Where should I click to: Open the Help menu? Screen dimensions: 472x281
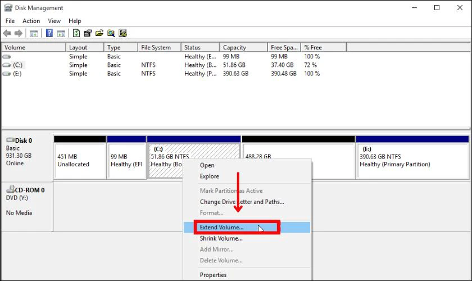click(x=75, y=21)
